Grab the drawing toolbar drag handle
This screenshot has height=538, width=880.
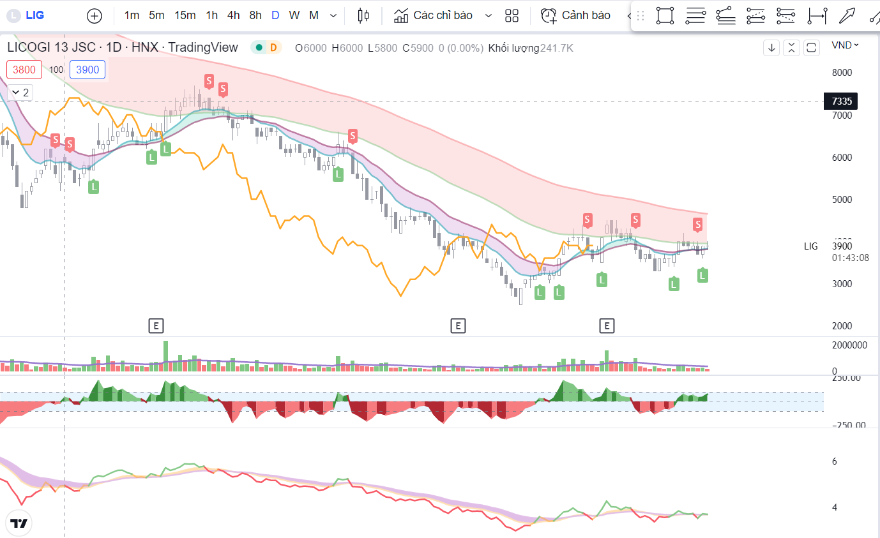(x=641, y=16)
